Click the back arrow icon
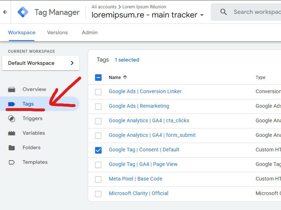The height and width of the screenshot is (210, 281). (x=5, y=12)
